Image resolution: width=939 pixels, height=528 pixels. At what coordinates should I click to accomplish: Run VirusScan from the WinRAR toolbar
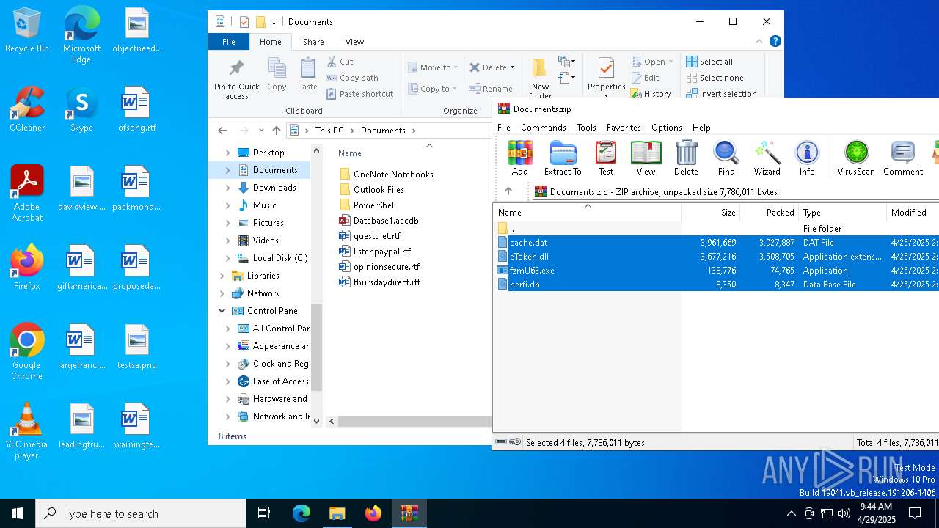(x=856, y=158)
